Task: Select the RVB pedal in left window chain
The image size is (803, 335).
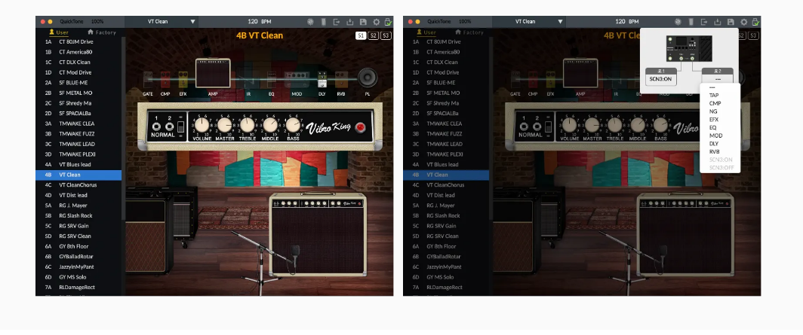Action: pyautogui.click(x=340, y=80)
